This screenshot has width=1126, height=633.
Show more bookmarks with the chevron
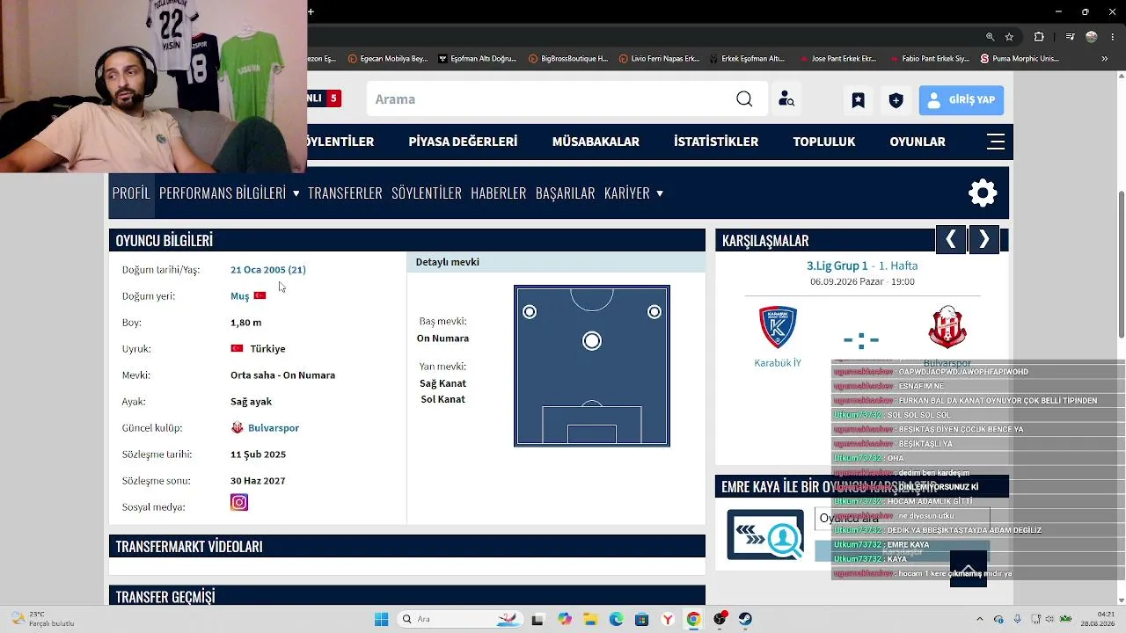click(1105, 59)
